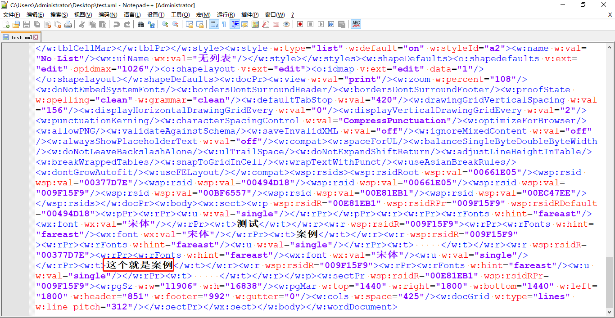Create a new document from the toolbar
The image size is (615, 318).
(x=6, y=24)
